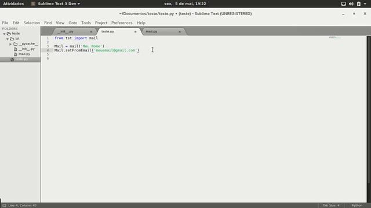The image size is (371, 208).
Task: Maximize the Sublime Text window
Action: [x=354, y=14]
